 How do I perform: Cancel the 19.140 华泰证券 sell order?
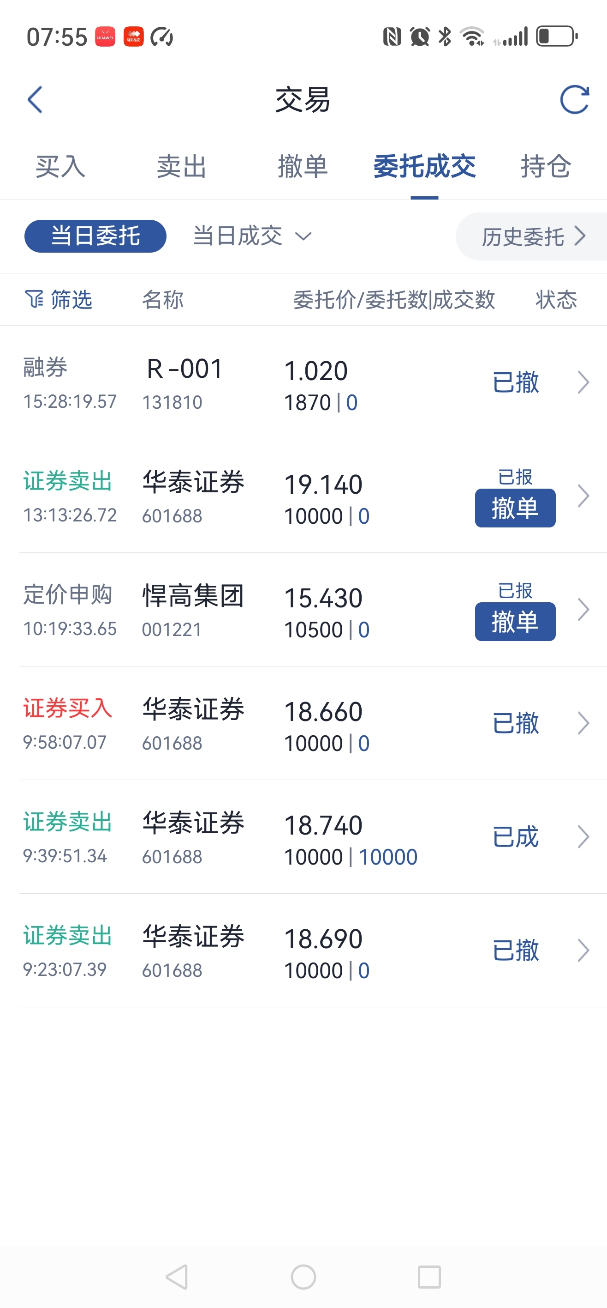click(x=515, y=508)
